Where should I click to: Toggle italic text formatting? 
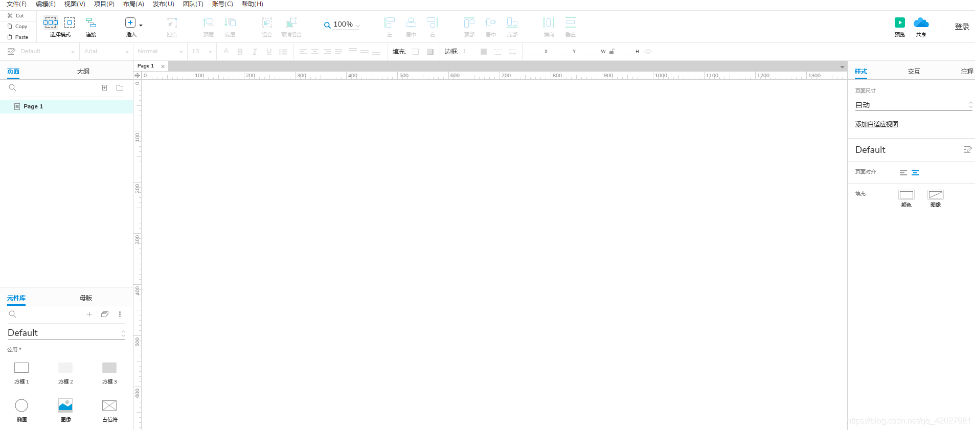click(x=255, y=52)
